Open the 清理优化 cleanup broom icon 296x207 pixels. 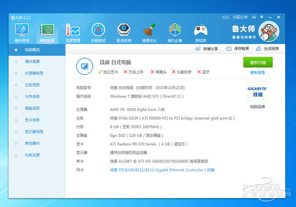tap(149, 31)
